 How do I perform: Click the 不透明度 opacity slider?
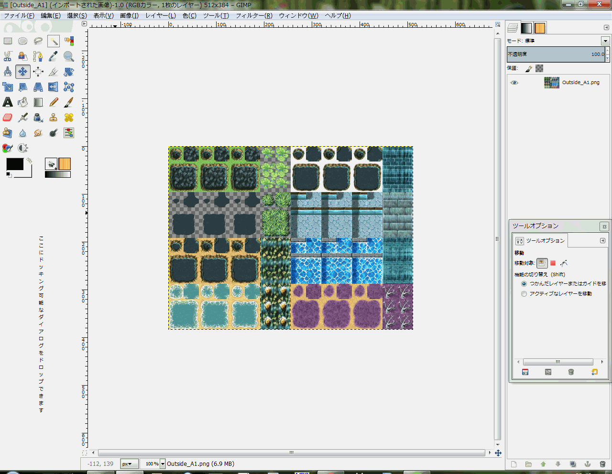pyautogui.click(x=556, y=54)
